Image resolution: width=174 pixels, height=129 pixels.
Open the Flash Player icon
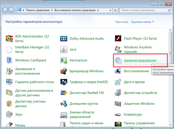118,39
